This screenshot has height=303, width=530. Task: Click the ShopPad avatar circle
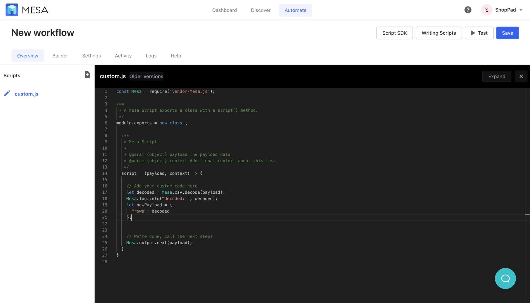point(487,10)
